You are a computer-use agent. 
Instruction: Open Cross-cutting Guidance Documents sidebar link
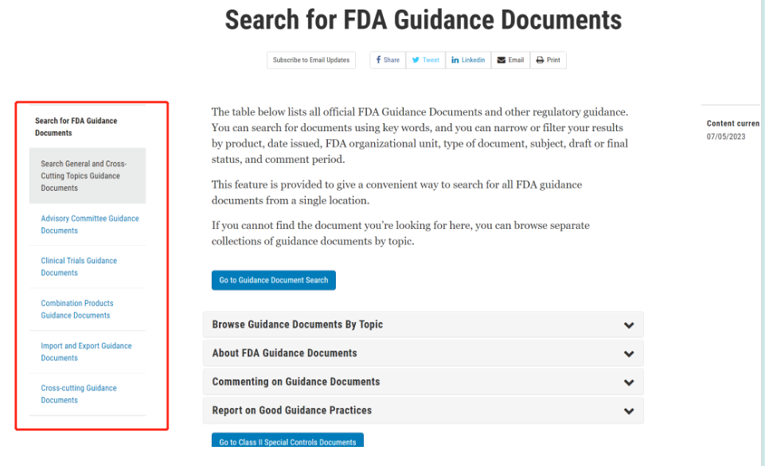tap(79, 394)
